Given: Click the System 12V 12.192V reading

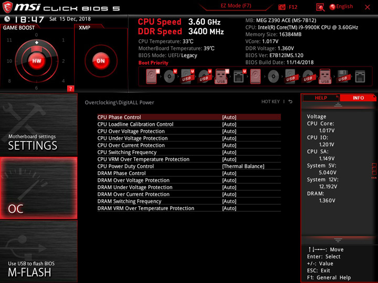Looking at the screenshot, I should coord(328,187).
